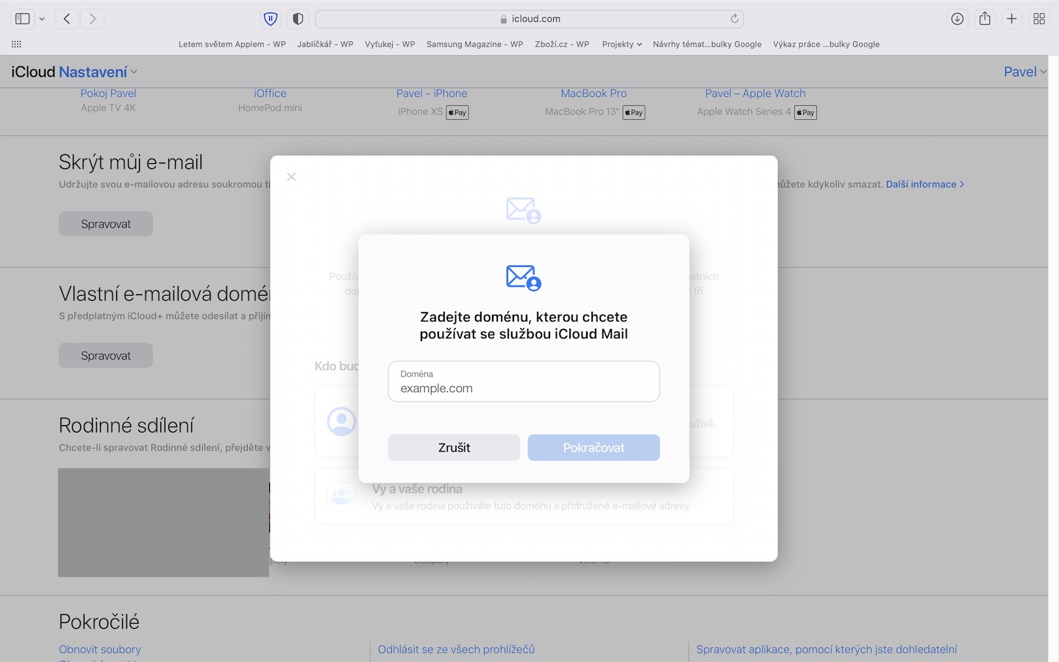Open a new tab with plus icon
Screen dimensions: 1059x662
[x=1012, y=19]
